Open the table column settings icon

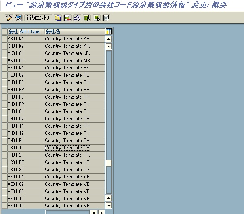coord(109,31)
